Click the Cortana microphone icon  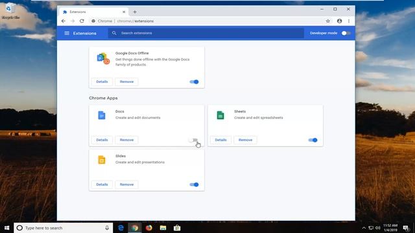[107, 228]
